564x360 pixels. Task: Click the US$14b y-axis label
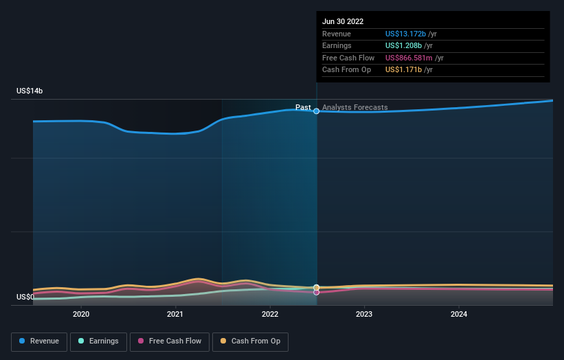(30, 91)
